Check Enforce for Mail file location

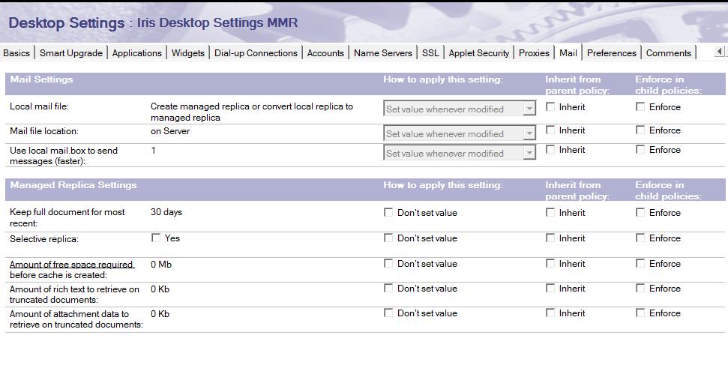click(640, 130)
